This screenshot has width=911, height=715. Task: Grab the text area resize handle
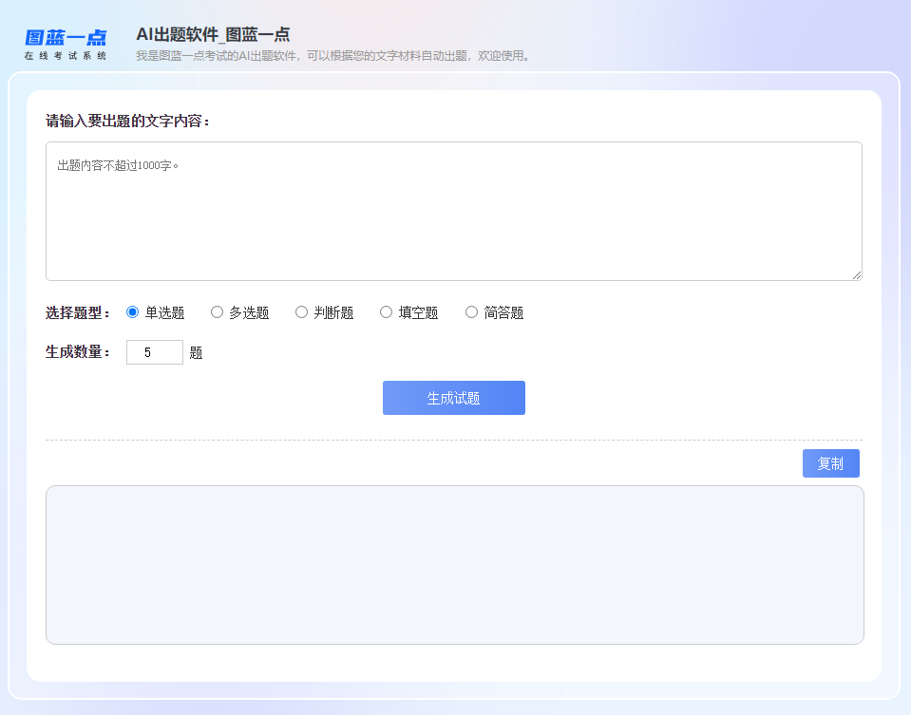(857, 275)
